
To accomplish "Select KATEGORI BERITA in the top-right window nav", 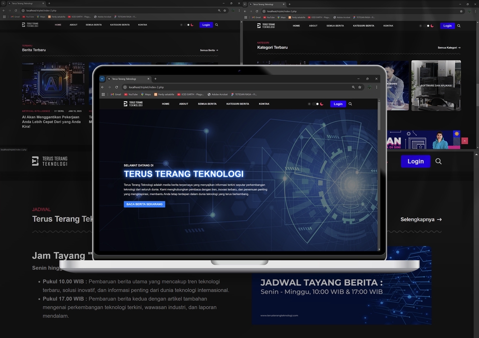I will click(x=364, y=25).
